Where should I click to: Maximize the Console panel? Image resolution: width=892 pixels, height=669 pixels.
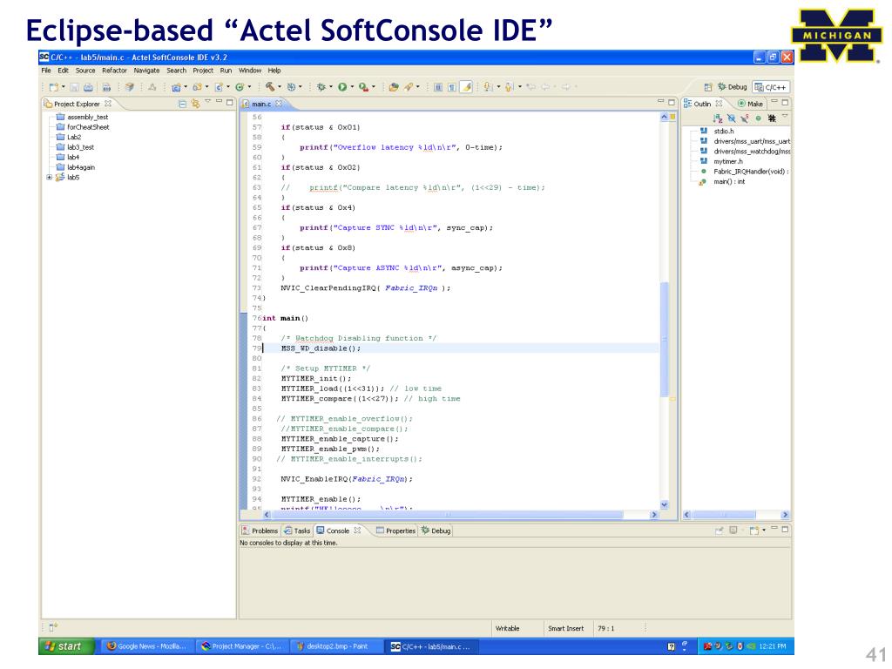click(785, 530)
